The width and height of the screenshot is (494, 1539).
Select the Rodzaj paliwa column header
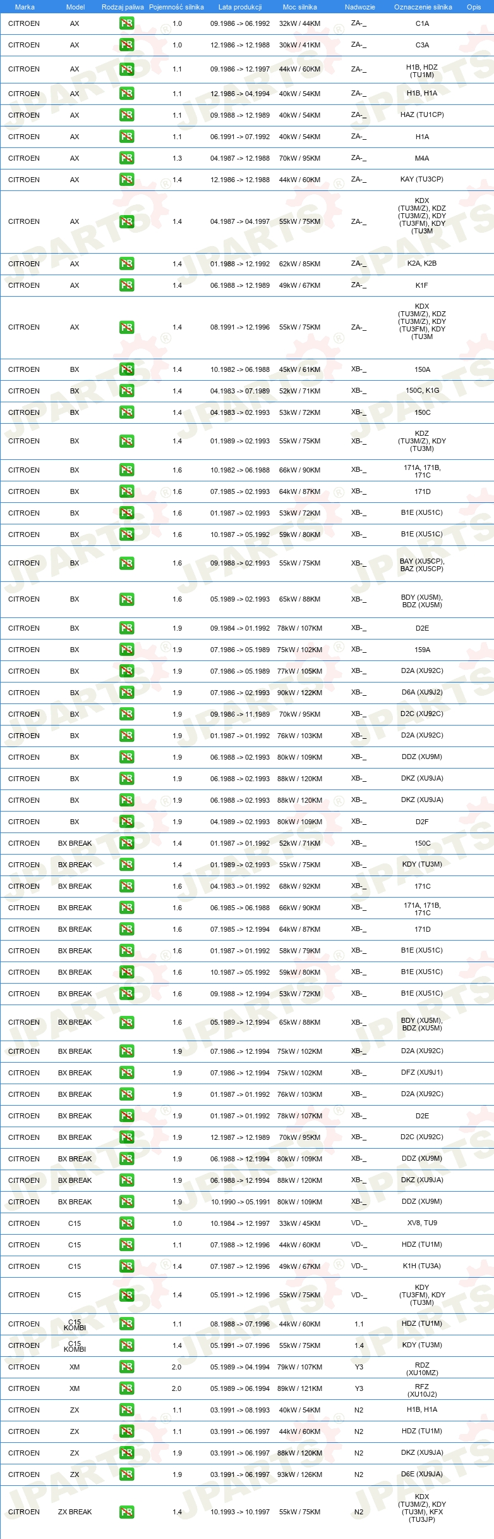(123, 7)
